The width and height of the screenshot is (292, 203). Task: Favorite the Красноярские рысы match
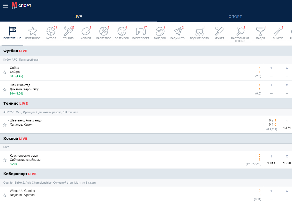tap(5, 160)
